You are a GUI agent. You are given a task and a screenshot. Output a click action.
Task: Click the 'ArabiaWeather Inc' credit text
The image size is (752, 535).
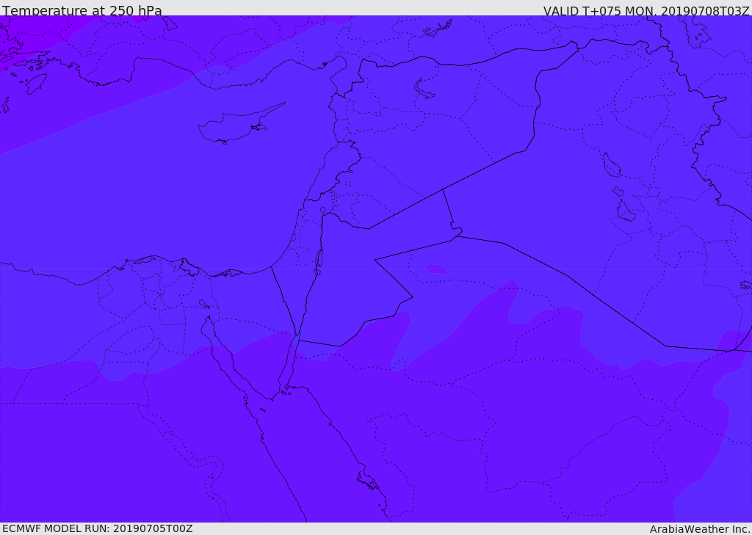700,529
